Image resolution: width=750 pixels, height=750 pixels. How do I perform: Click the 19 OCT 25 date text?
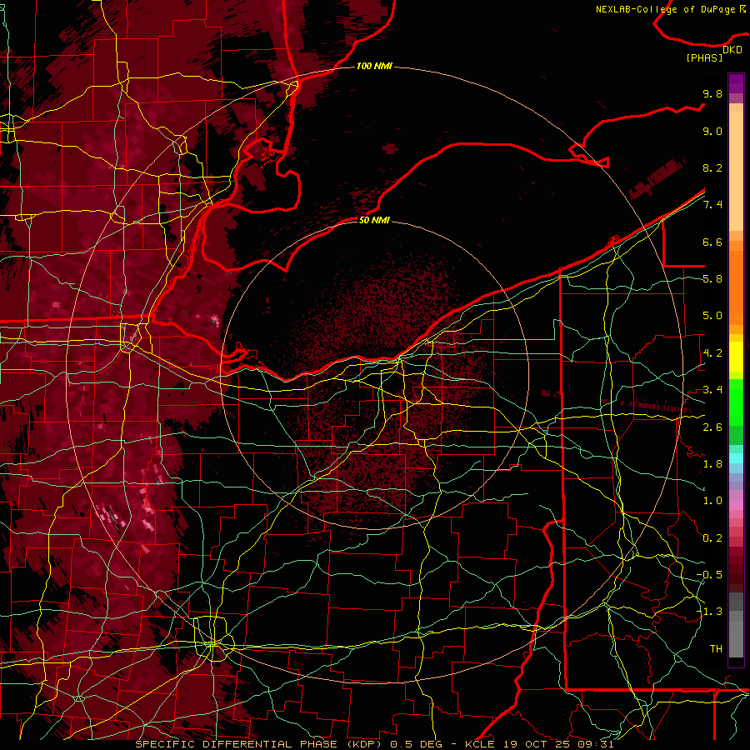pos(538,744)
